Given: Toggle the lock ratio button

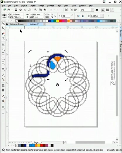Looking at the screenshot, I should point(55,16).
